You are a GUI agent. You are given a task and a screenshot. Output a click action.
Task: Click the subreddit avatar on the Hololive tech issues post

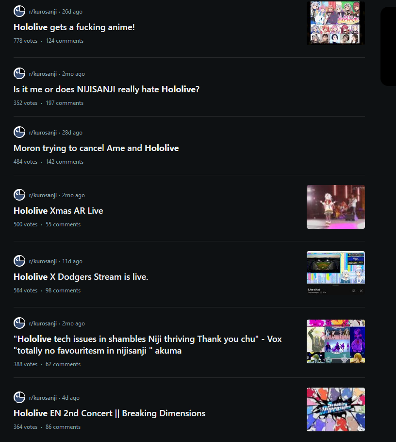click(19, 323)
